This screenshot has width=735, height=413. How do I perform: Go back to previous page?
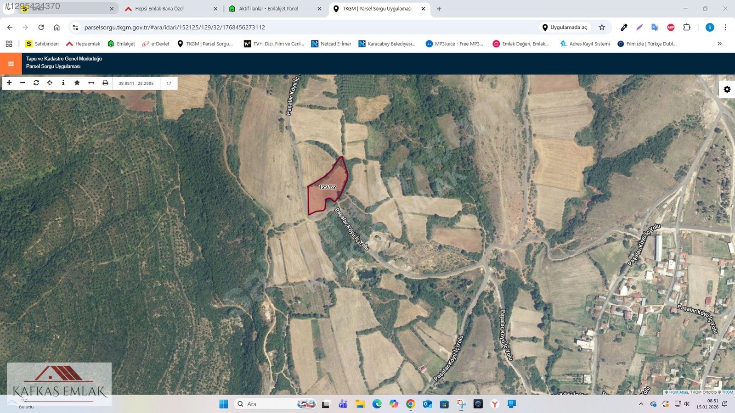point(10,28)
